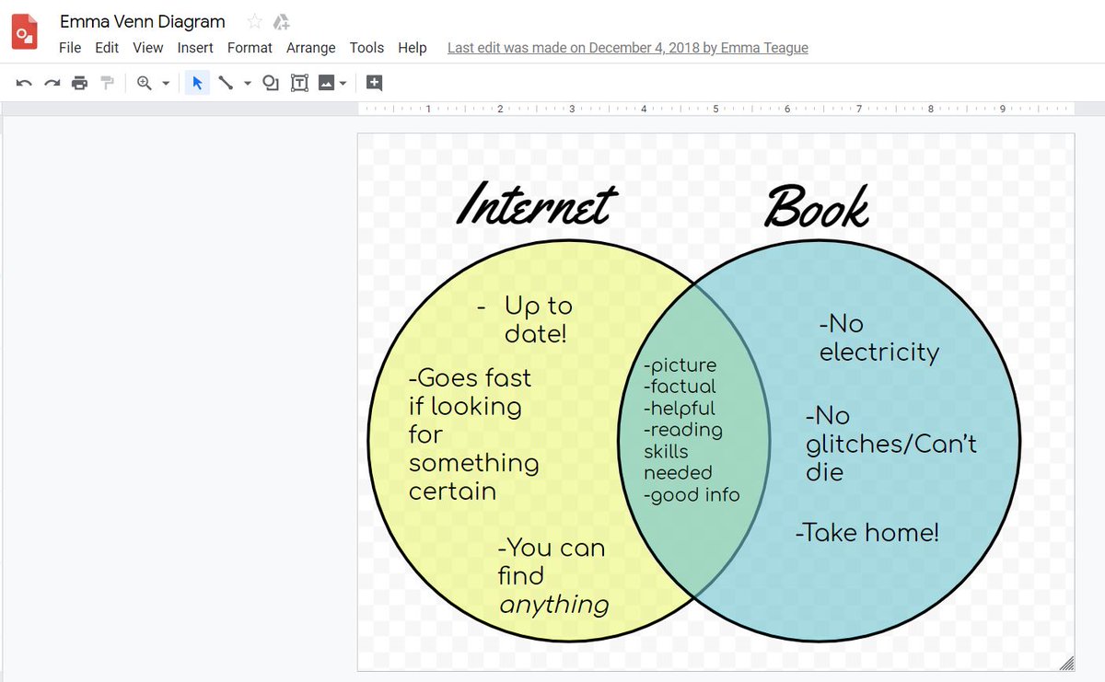This screenshot has width=1105, height=682.
Task: Click the Redo arrow in toolbar
Action: [x=52, y=83]
